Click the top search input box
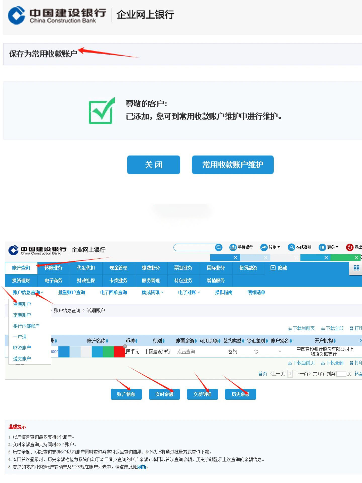Screen dimensions: 362x483 [x=194, y=247]
